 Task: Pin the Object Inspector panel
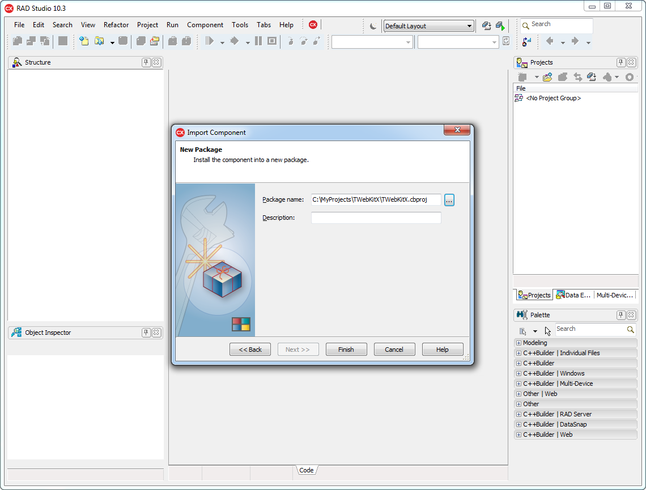click(x=146, y=333)
